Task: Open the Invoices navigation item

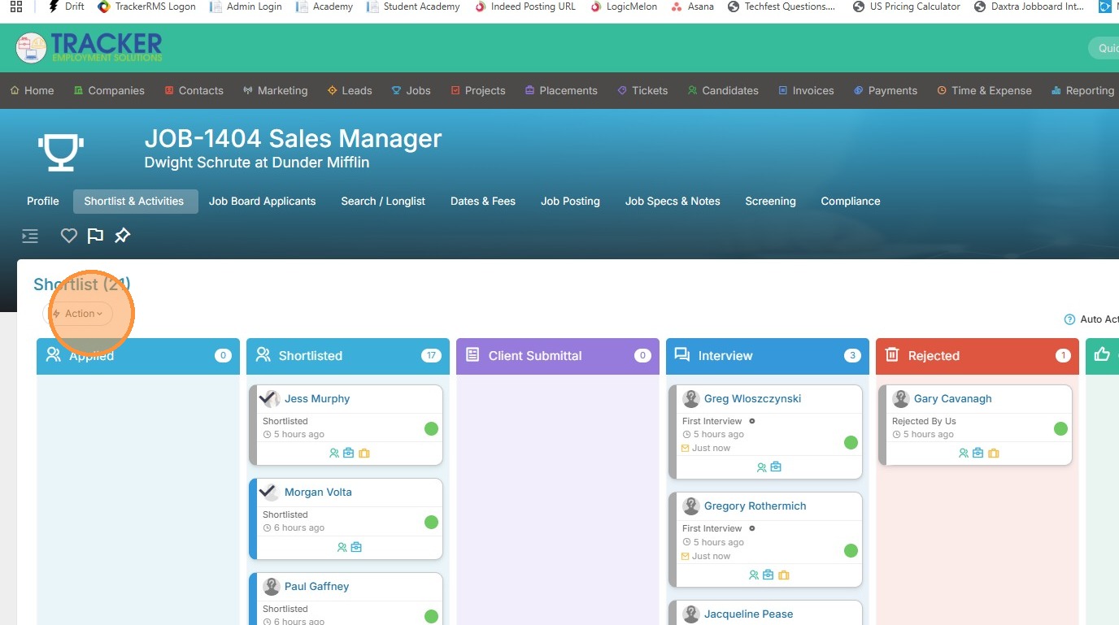Action: tap(806, 91)
